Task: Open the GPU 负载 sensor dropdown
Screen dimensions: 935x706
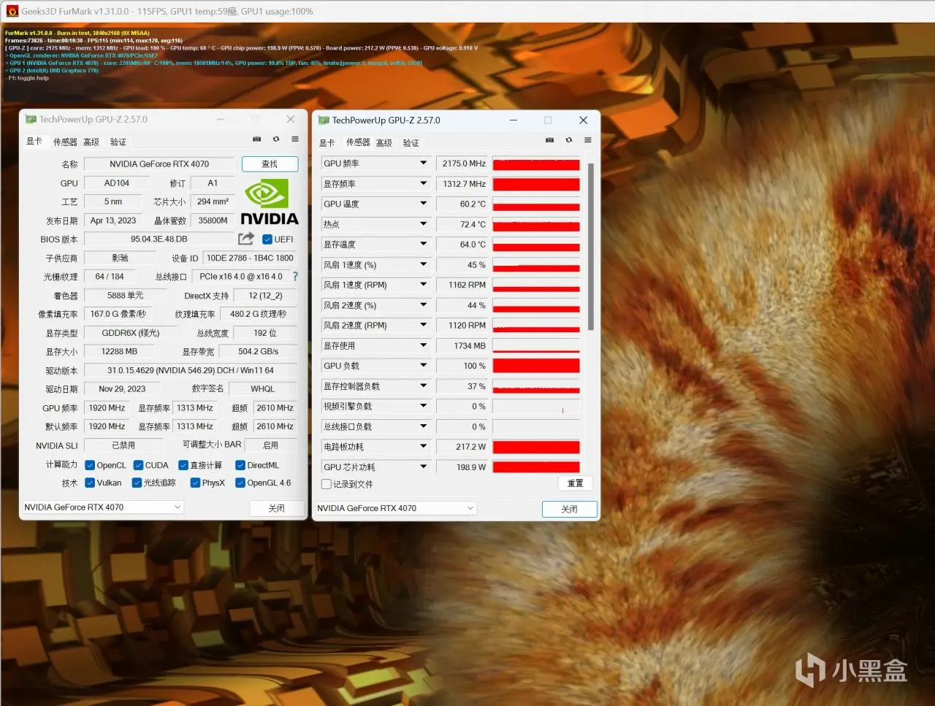Action: pos(423,366)
